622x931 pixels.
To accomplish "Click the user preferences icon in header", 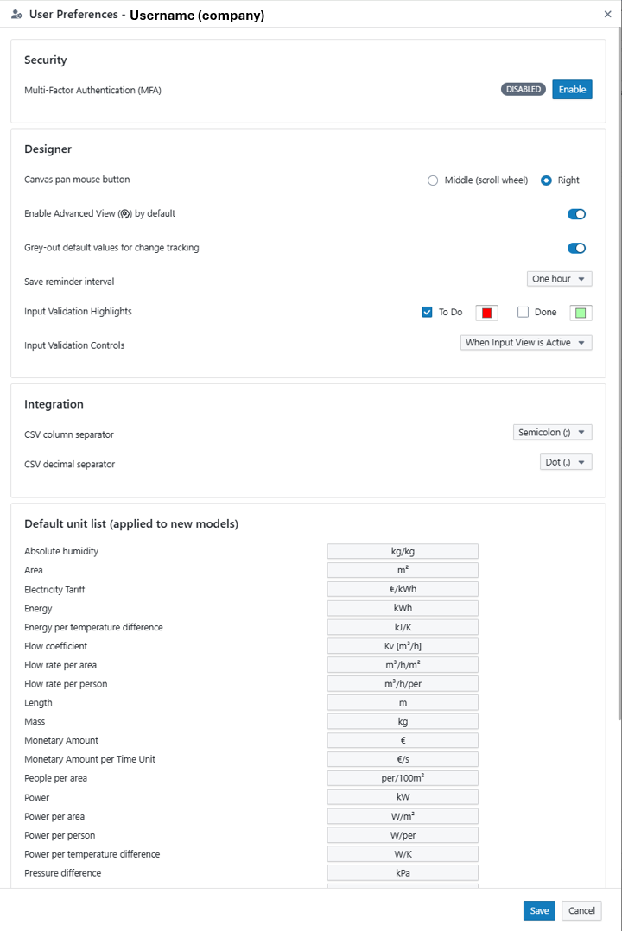I will click(x=17, y=15).
